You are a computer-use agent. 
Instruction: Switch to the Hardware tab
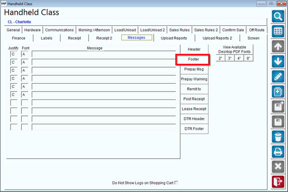32,30
